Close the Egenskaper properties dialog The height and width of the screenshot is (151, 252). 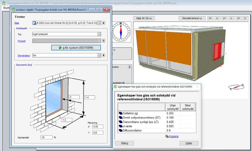pyautogui.click(x=197, y=87)
